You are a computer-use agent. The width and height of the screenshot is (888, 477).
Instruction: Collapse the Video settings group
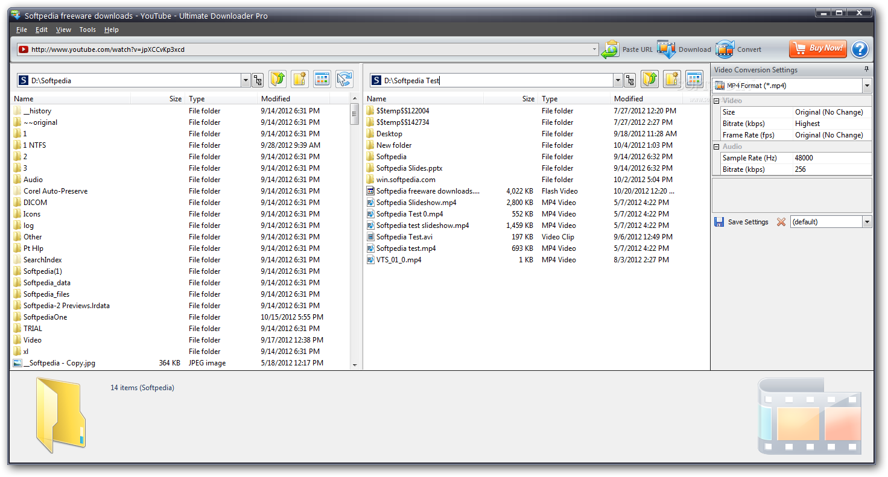point(717,101)
